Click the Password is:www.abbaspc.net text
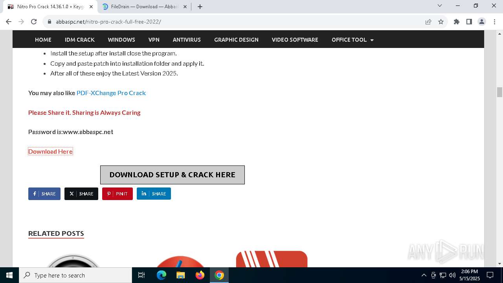The image size is (503, 283). (x=71, y=132)
